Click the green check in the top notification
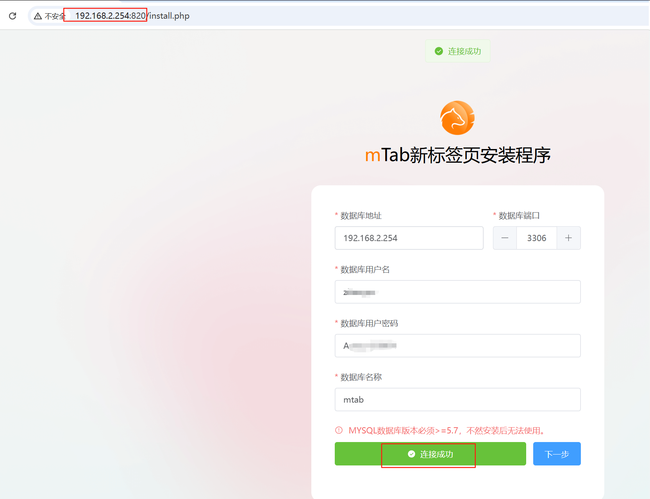 pos(439,51)
